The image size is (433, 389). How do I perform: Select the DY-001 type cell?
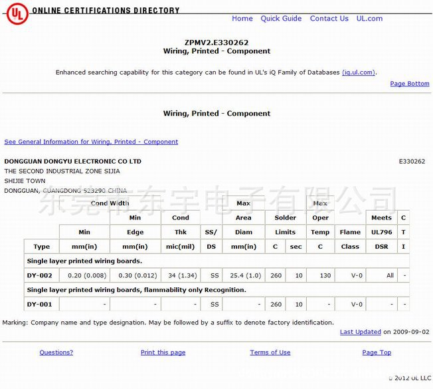[x=42, y=304]
